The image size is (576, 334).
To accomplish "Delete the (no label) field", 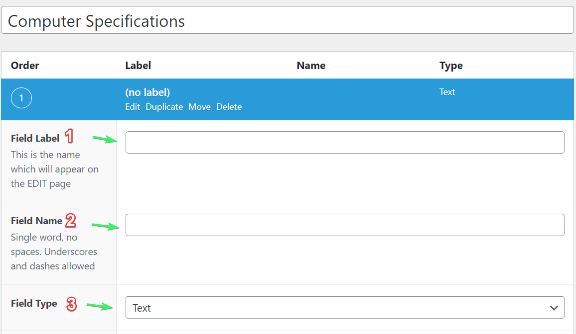I will (x=229, y=106).
